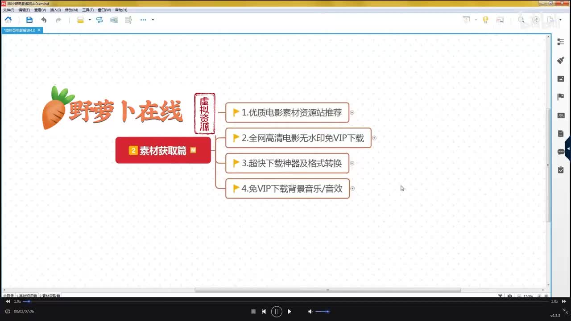
Task: Expand the collapsed right side panel arrow
Action: point(568,148)
